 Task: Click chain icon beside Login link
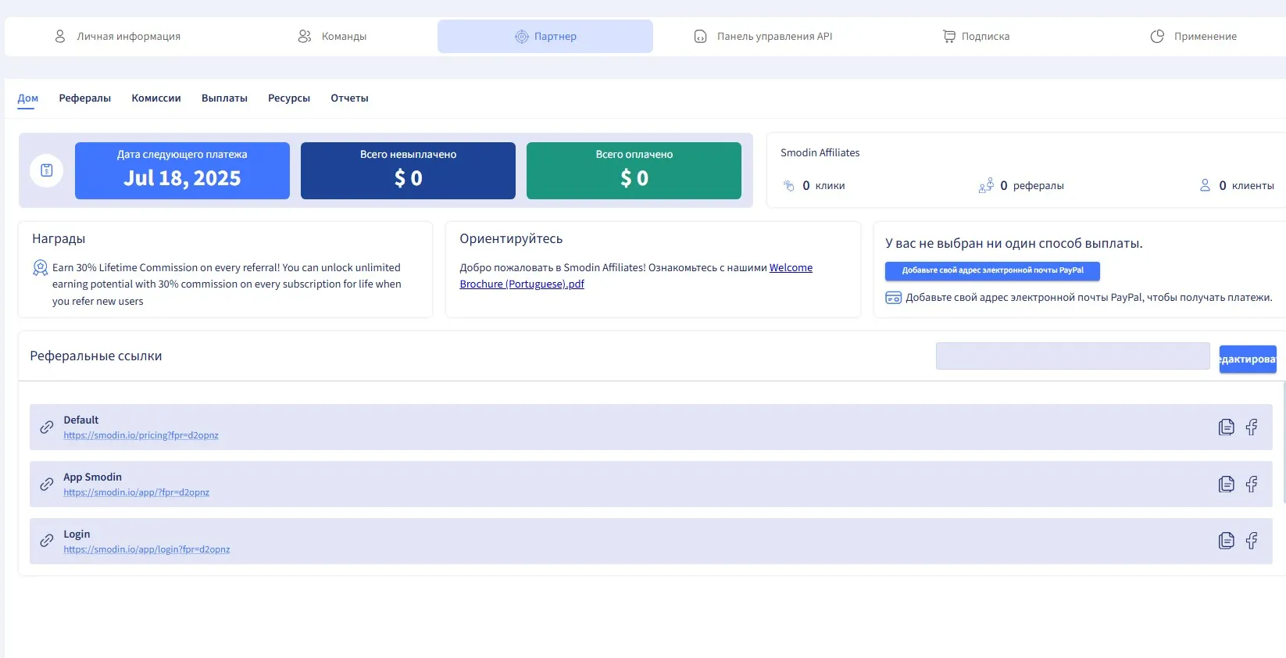coord(47,541)
